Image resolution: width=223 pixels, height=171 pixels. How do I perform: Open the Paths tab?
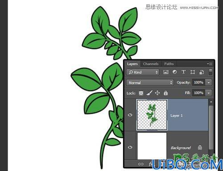click(x=169, y=64)
